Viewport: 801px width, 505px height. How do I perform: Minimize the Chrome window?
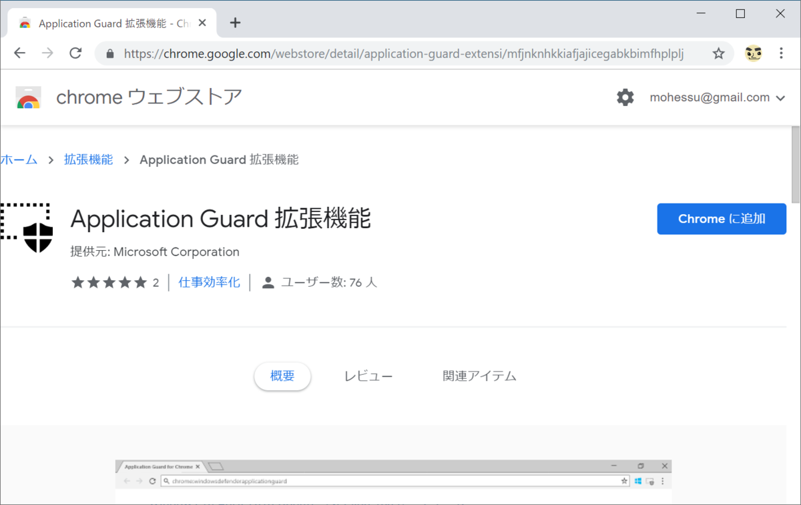pyautogui.click(x=701, y=13)
